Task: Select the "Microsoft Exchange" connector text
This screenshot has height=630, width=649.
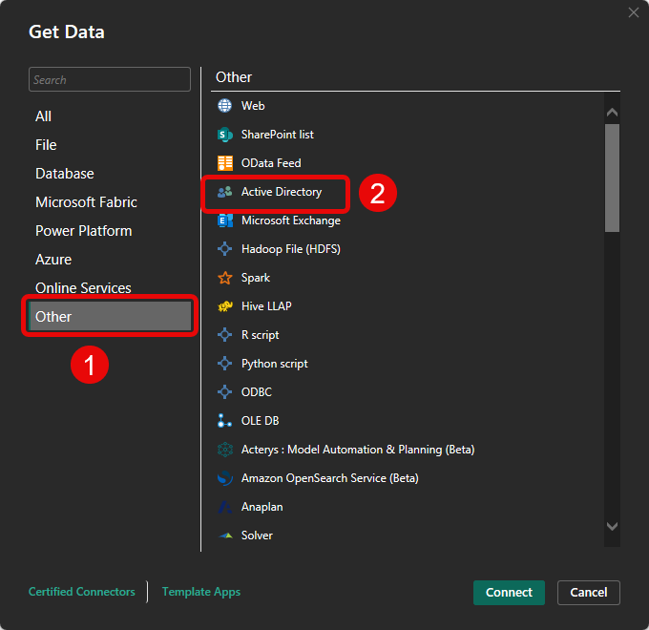Action: [291, 220]
